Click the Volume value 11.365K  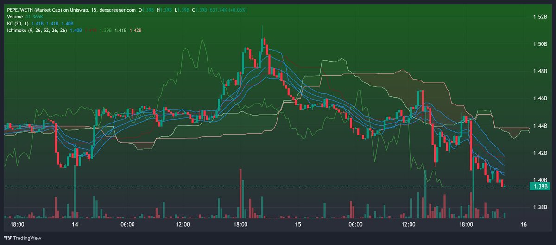(x=35, y=16)
